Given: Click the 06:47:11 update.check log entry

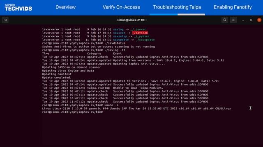Looking at the screenshot, I should (125, 57).
